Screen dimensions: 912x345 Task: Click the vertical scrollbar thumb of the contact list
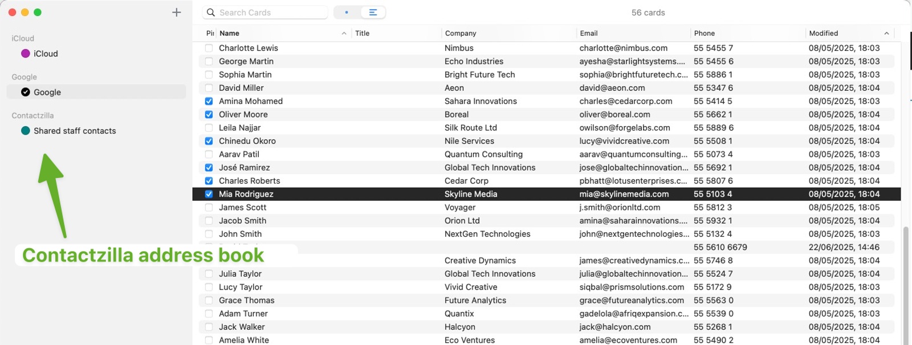coord(906,285)
